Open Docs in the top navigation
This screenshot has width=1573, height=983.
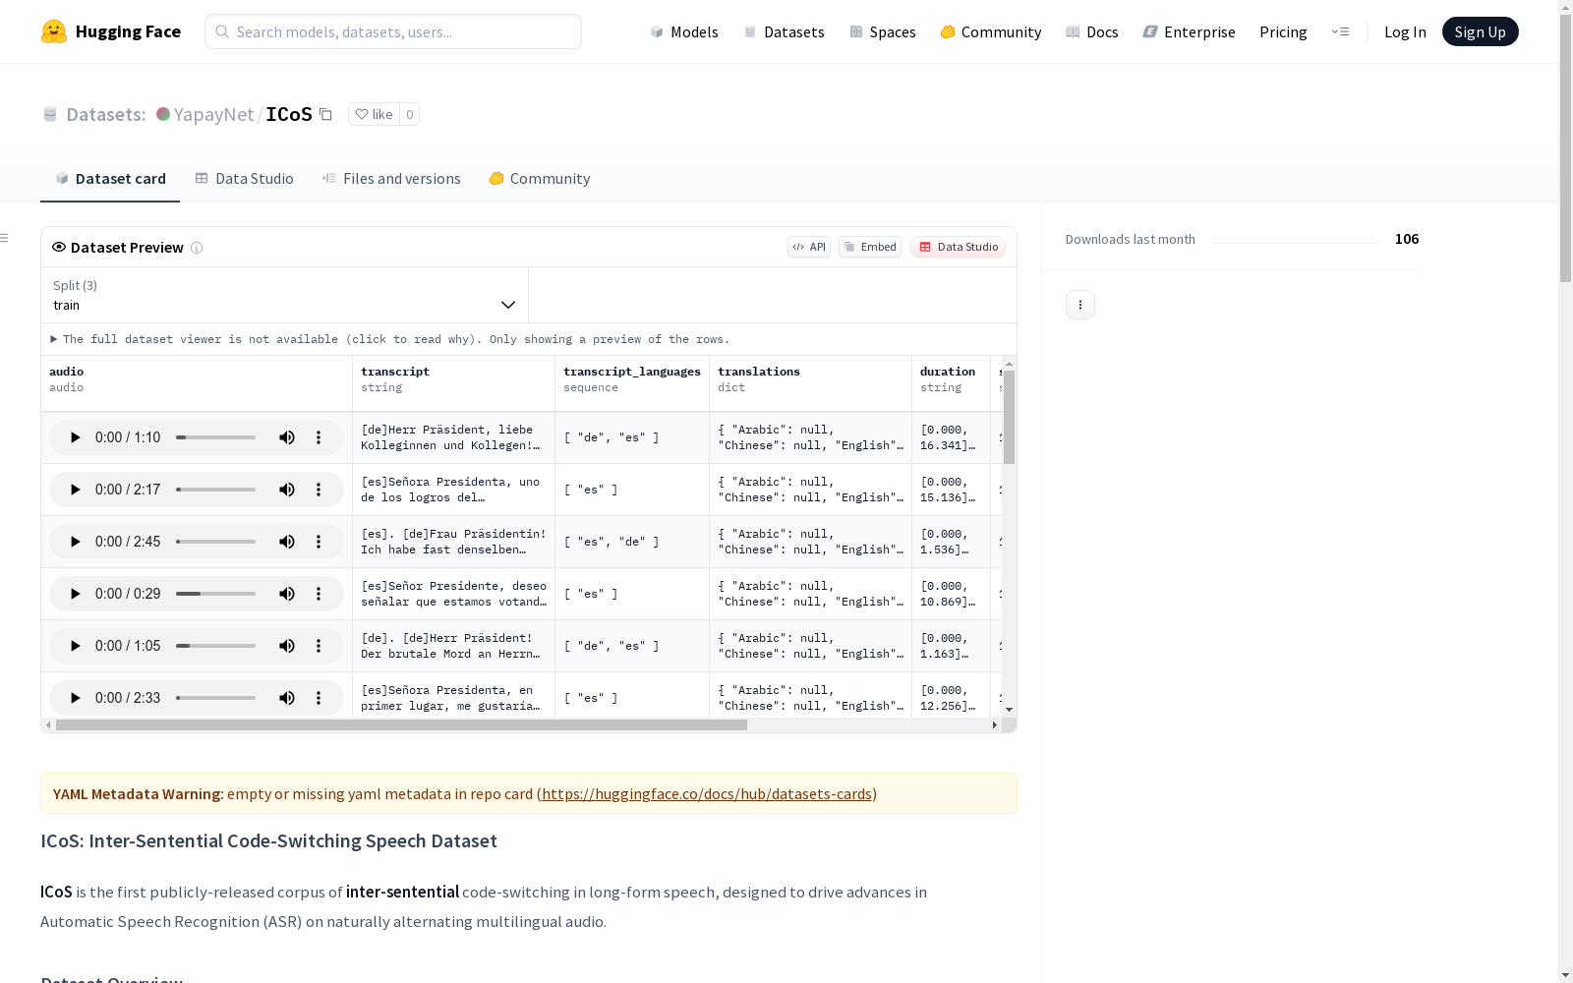click(x=1091, y=31)
